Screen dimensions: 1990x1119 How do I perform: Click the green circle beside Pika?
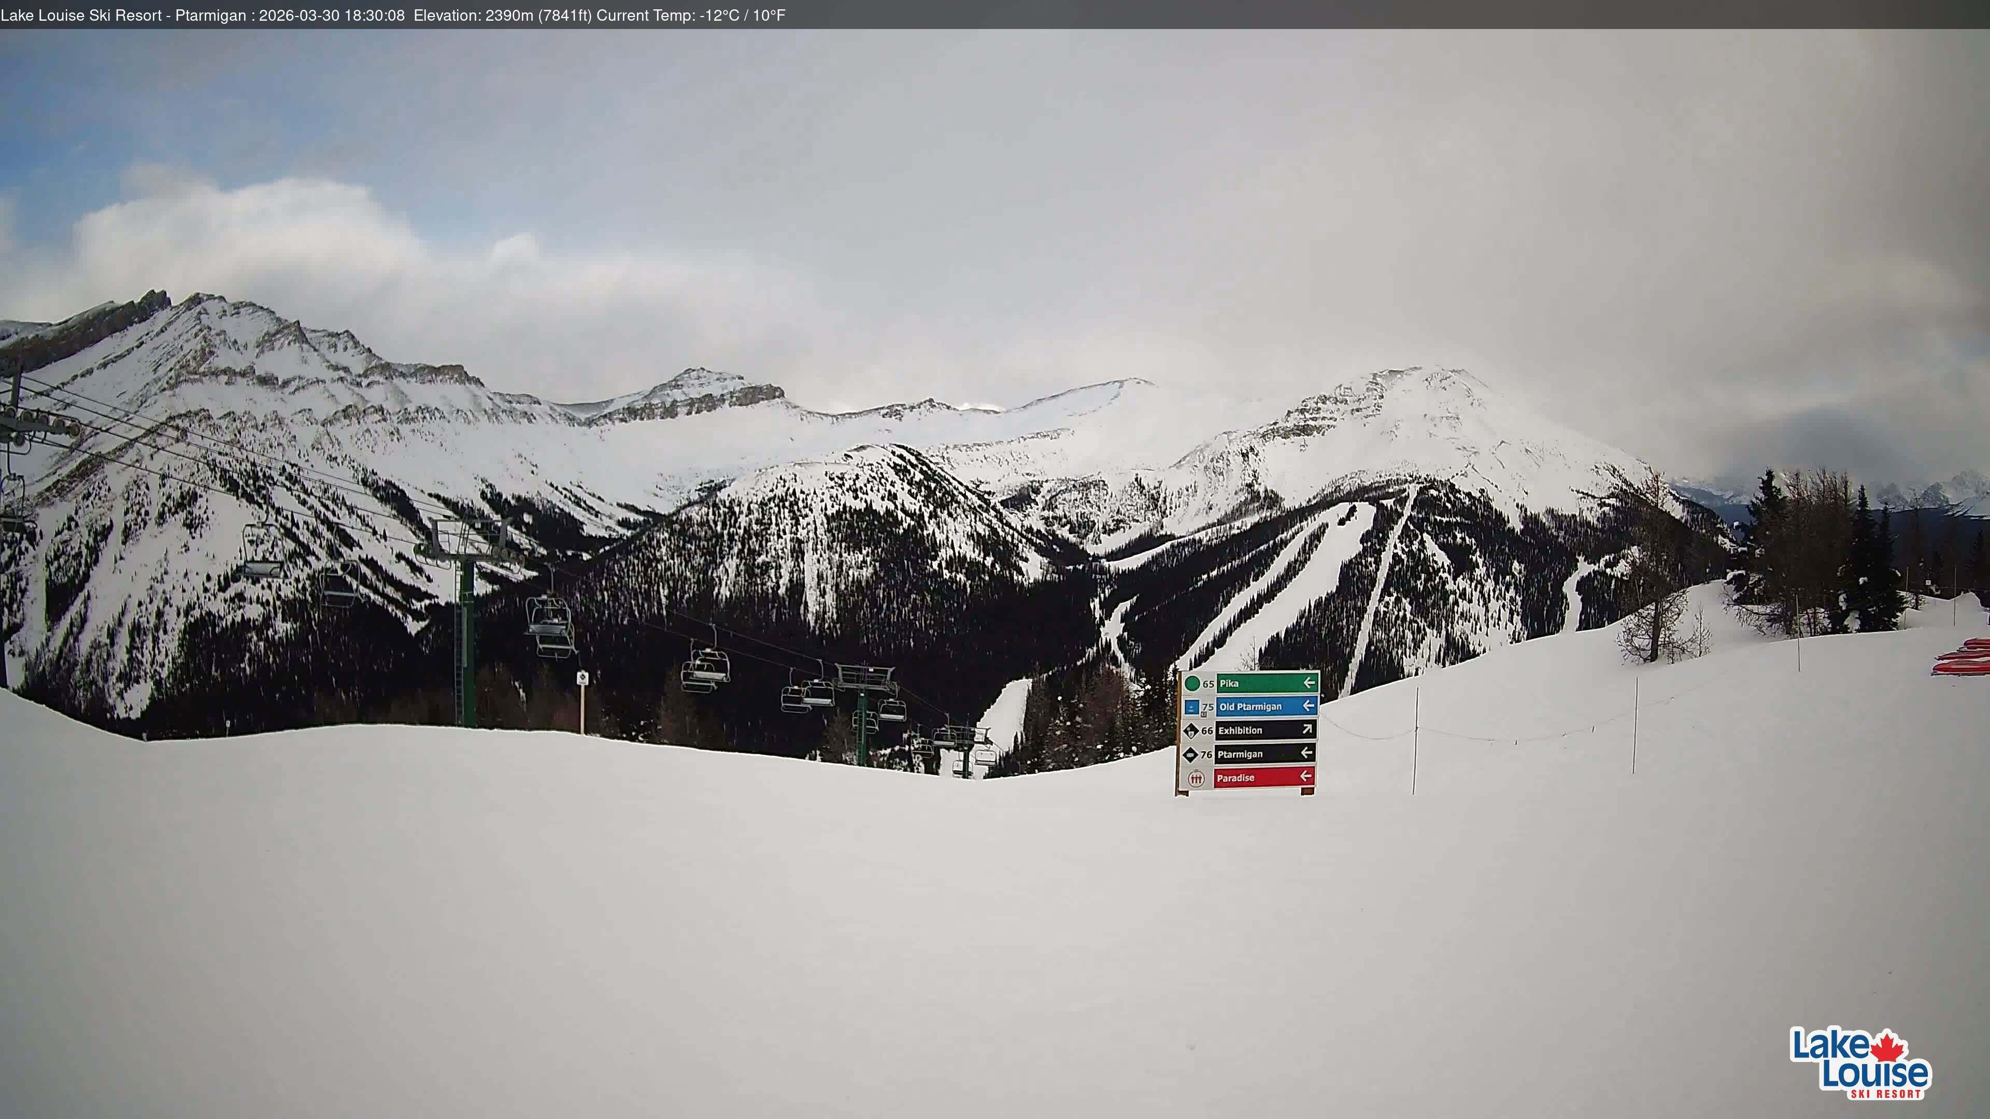click(1192, 683)
